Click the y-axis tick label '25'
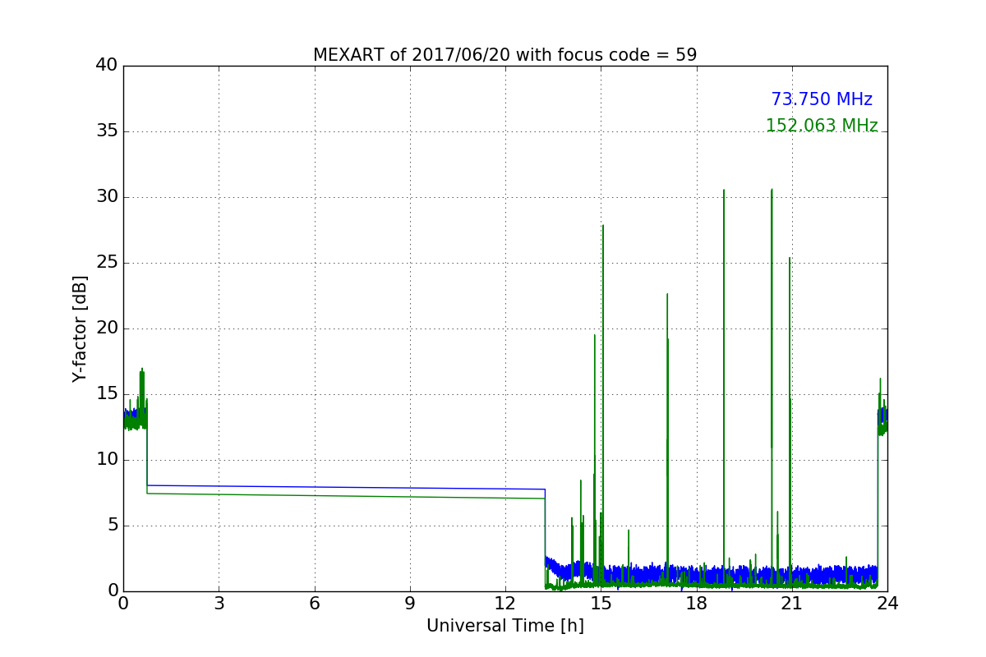Screen dimensions: 986x657 pyautogui.click(x=107, y=263)
